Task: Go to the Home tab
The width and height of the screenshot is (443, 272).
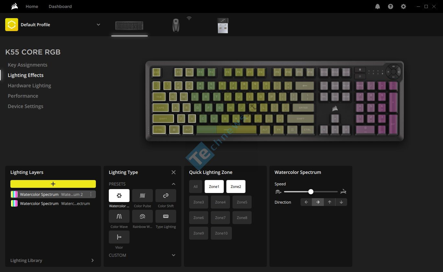Action: tap(32, 6)
